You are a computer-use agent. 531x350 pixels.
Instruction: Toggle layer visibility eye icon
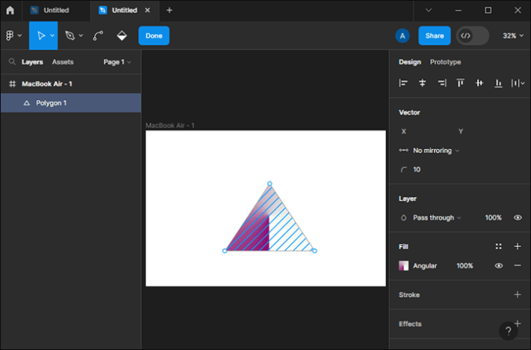point(517,218)
